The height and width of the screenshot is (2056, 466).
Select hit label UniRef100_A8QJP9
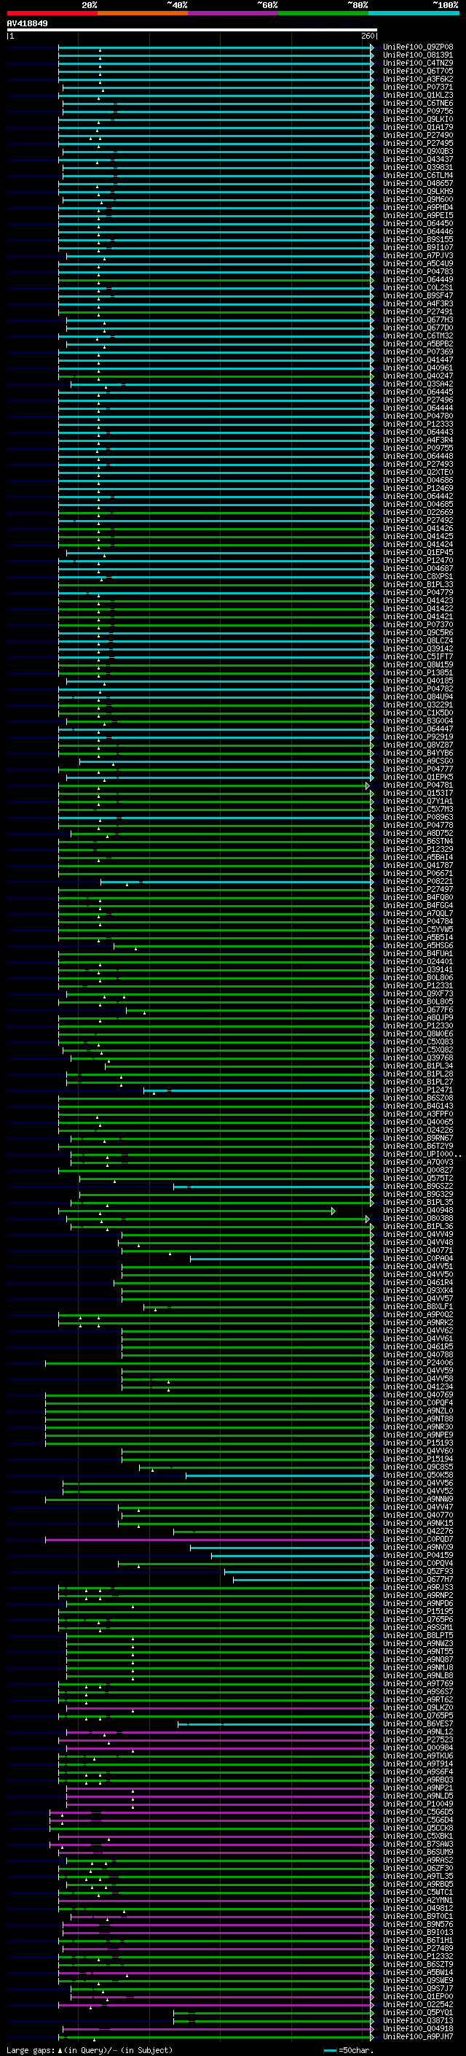[418, 1017]
